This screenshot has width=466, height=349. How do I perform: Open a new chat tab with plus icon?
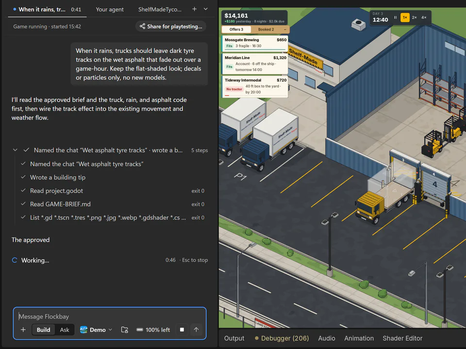pyautogui.click(x=194, y=9)
